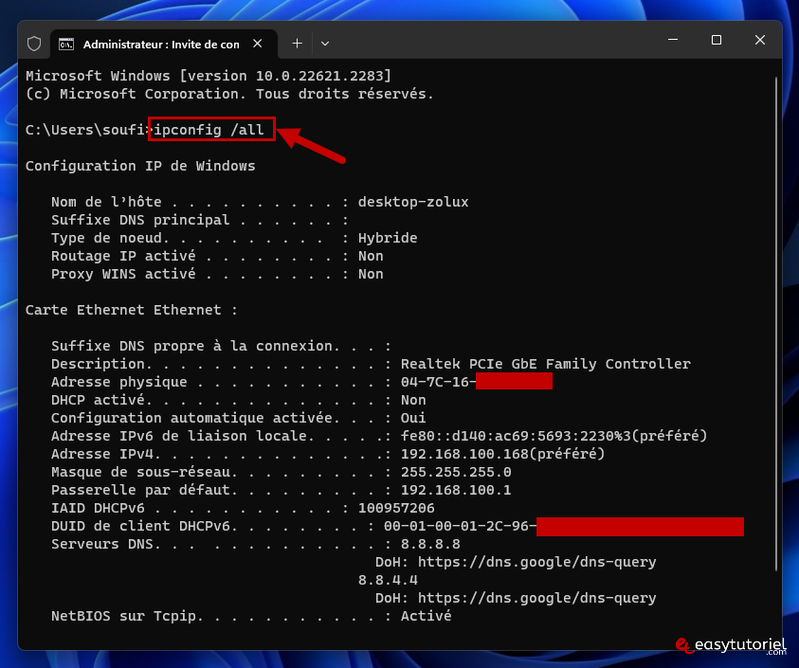Click the C:\Users\soufi prompt path
Viewport: 799px width, 668px height.
[x=85, y=130]
